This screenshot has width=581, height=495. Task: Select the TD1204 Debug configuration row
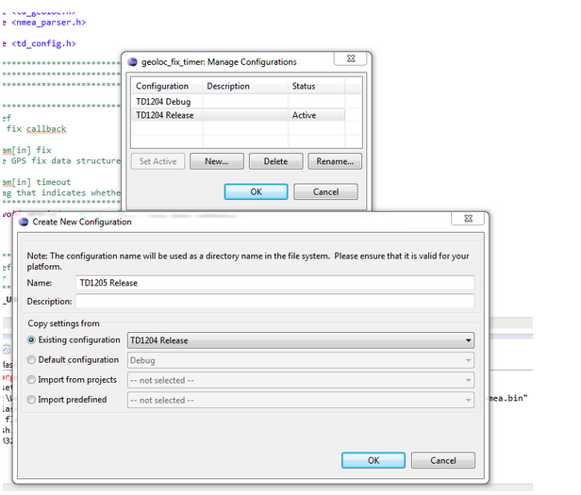[x=239, y=102]
